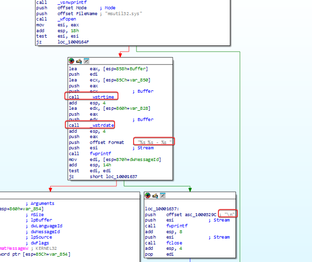
Task: Click the "; lpBuffer" comment
Action: click(39, 220)
